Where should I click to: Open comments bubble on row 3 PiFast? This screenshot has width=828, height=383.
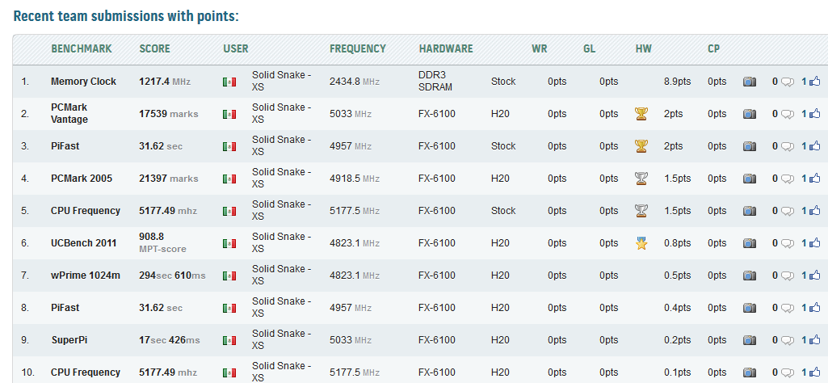pyautogui.click(x=788, y=146)
